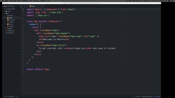Open README.md in the tree view
Screen dimensions: 175x98
click(x=11, y=33)
